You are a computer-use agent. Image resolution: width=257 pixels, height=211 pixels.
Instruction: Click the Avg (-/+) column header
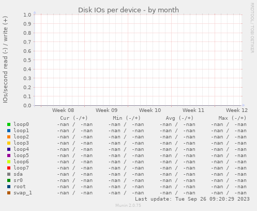click(x=179, y=118)
